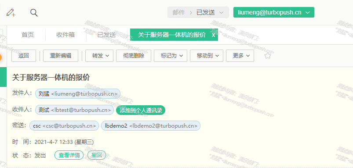Click the timestamp 2021-4-7 12:33 (星期三)

(64, 142)
